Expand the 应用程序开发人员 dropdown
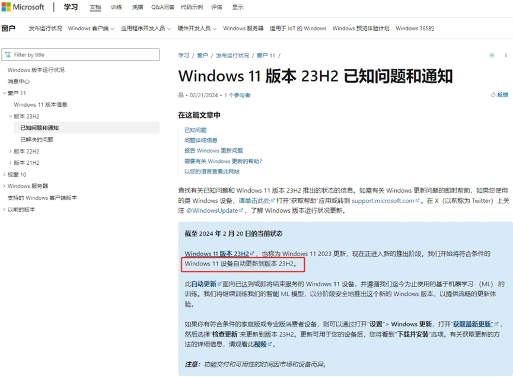The image size is (513, 377). coord(146,28)
